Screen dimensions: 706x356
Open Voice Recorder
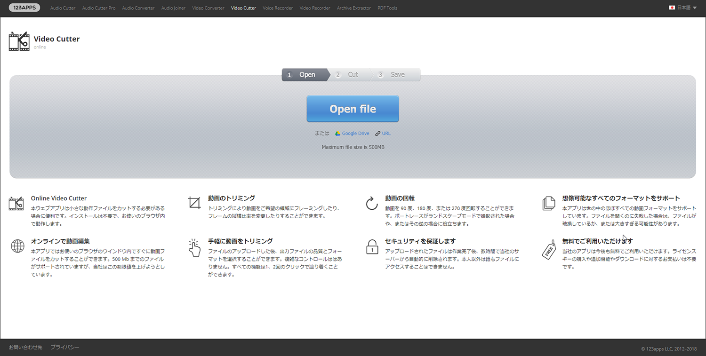[278, 8]
